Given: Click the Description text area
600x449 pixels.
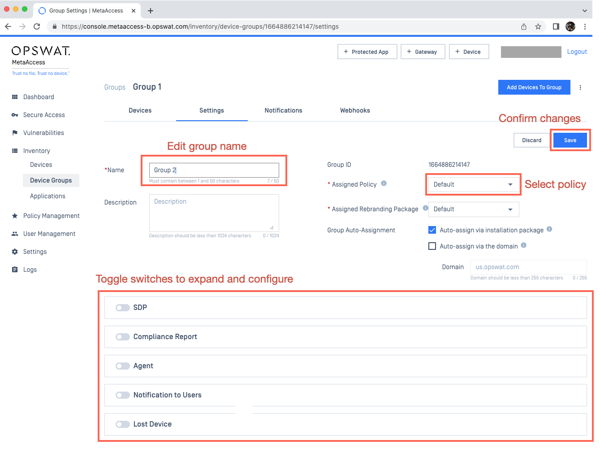Looking at the screenshot, I should coord(214,212).
